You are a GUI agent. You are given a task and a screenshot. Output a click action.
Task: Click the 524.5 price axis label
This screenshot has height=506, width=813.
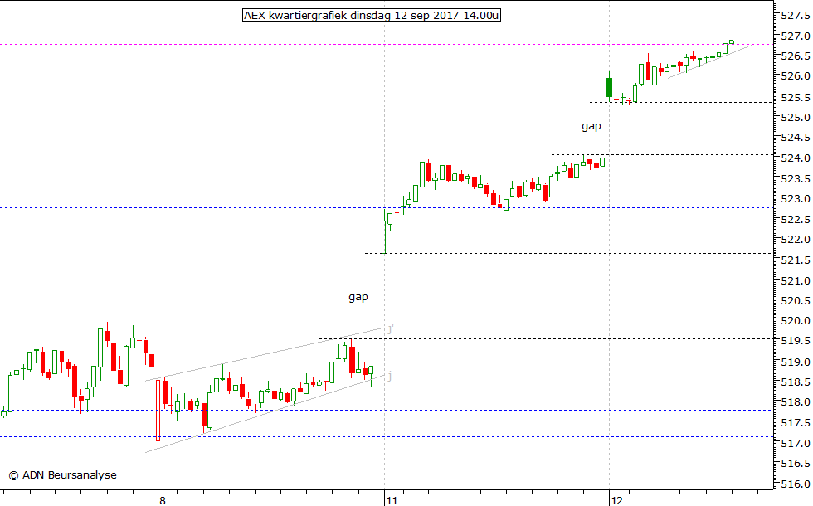(x=796, y=138)
